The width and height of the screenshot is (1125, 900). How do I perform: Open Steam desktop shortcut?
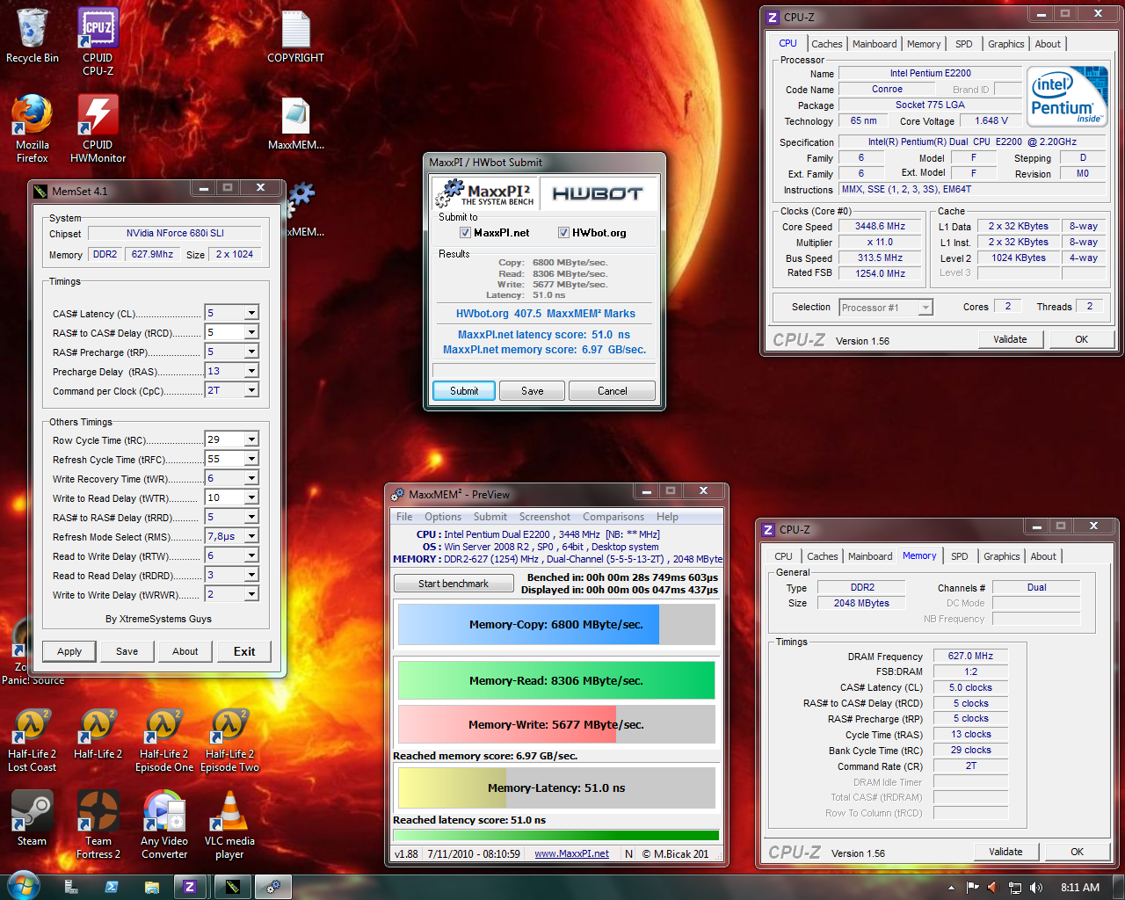click(33, 818)
